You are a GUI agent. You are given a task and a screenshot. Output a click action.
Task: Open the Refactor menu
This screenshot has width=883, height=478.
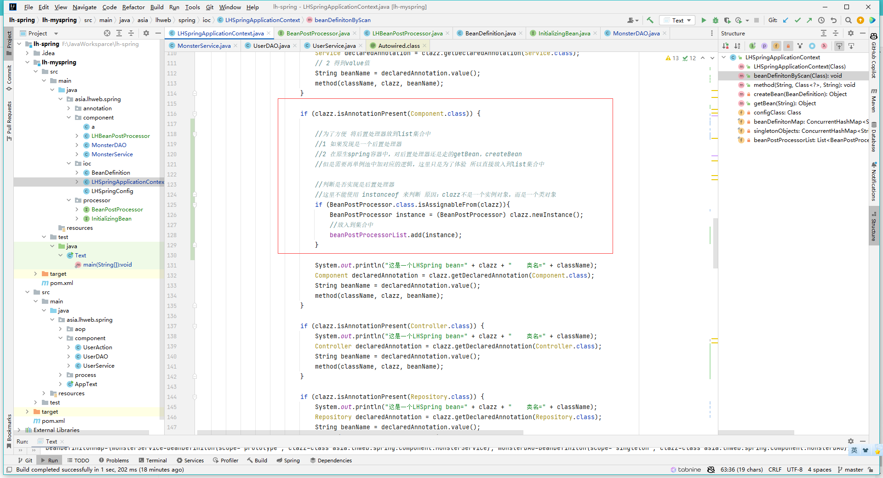click(x=133, y=7)
